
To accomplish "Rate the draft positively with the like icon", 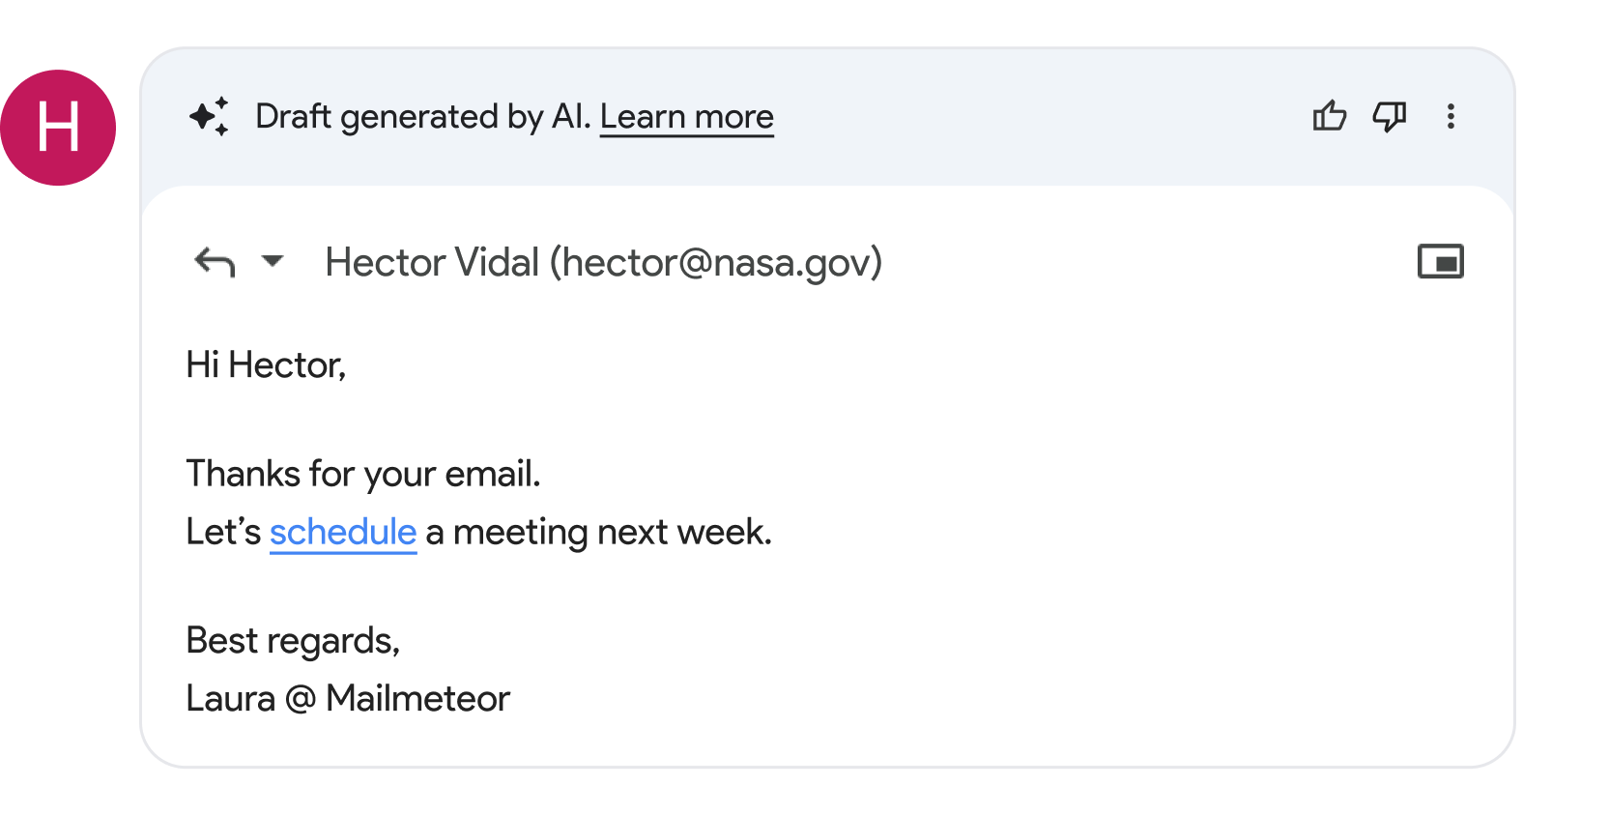I will coord(1330,116).
